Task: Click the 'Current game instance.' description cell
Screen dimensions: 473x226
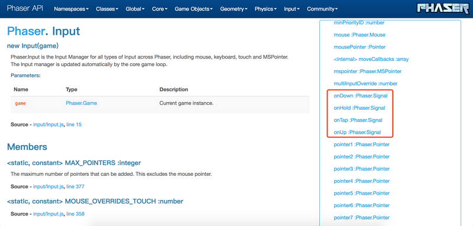Action: (186, 103)
